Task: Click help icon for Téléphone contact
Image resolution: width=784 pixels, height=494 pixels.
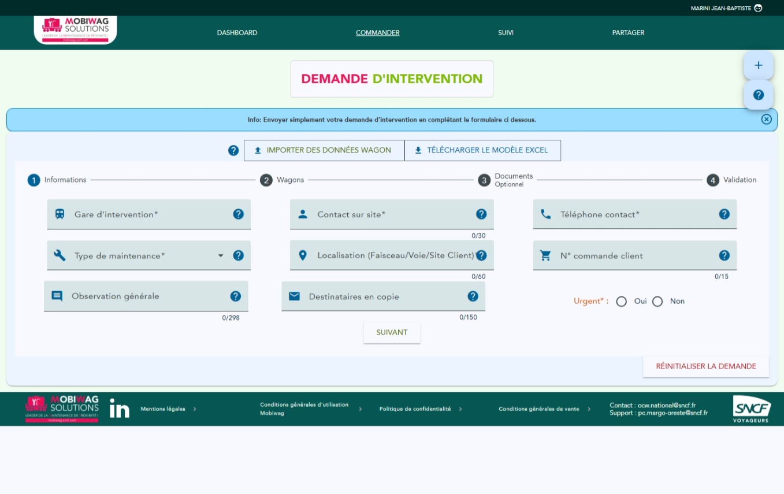Action: tap(724, 214)
